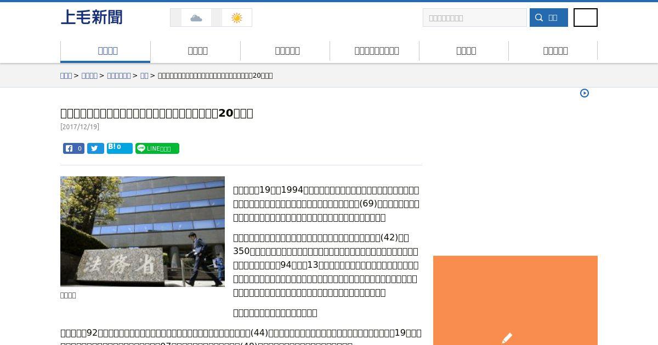Click the sunny weather icon

click(237, 18)
